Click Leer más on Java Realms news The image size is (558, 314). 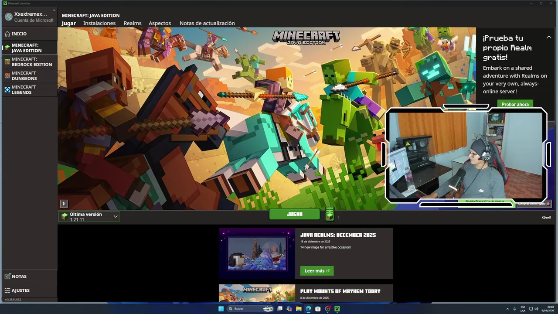317,271
